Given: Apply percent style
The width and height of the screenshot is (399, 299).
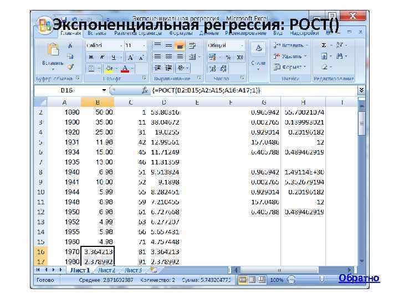Looking at the screenshot, I should (x=228, y=58).
